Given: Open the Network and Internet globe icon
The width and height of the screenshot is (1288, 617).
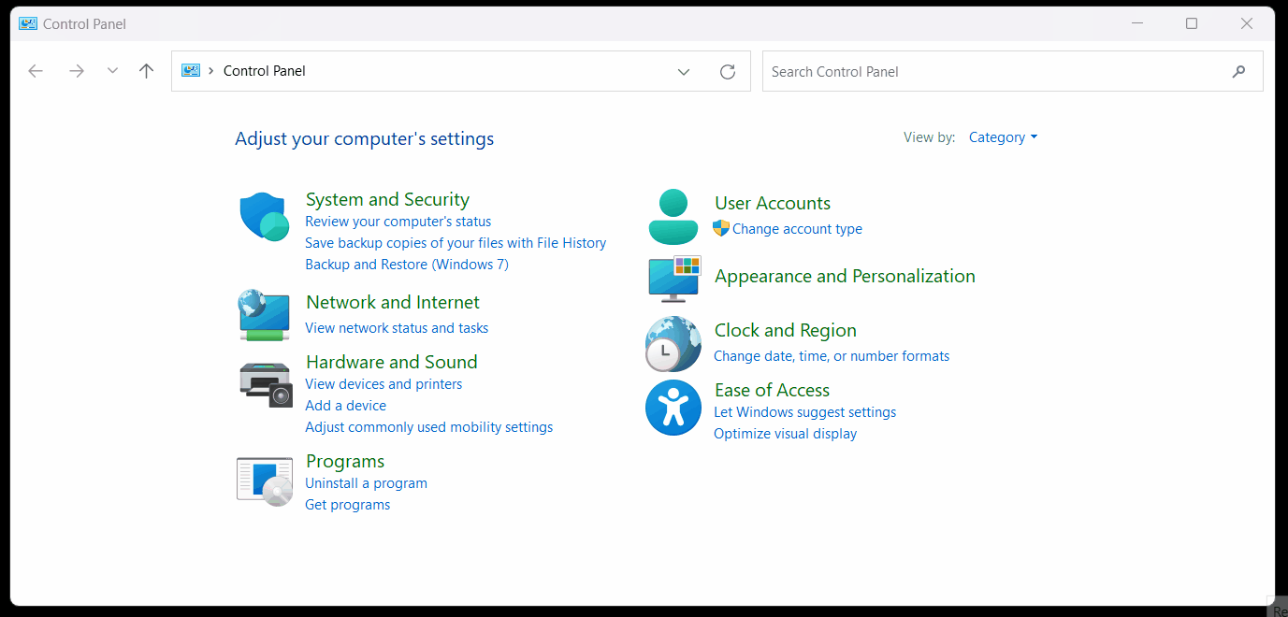Looking at the screenshot, I should click(x=264, y=315).
